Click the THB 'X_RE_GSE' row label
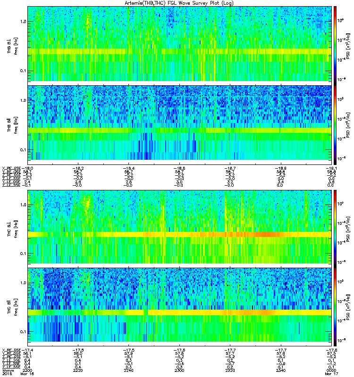 pos(11,168)
